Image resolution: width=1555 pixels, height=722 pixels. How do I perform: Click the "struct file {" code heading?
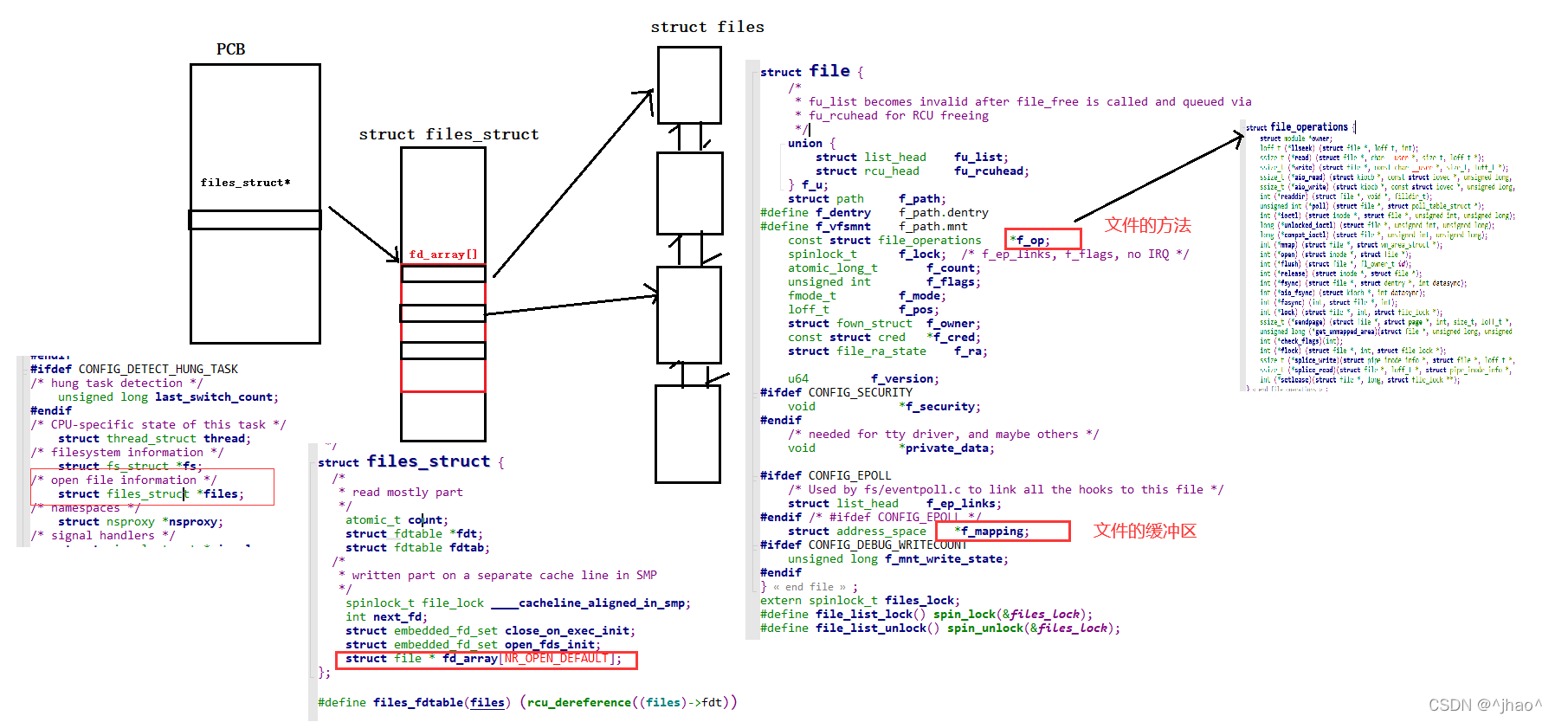pyautogui.click(x=812, y=71)
